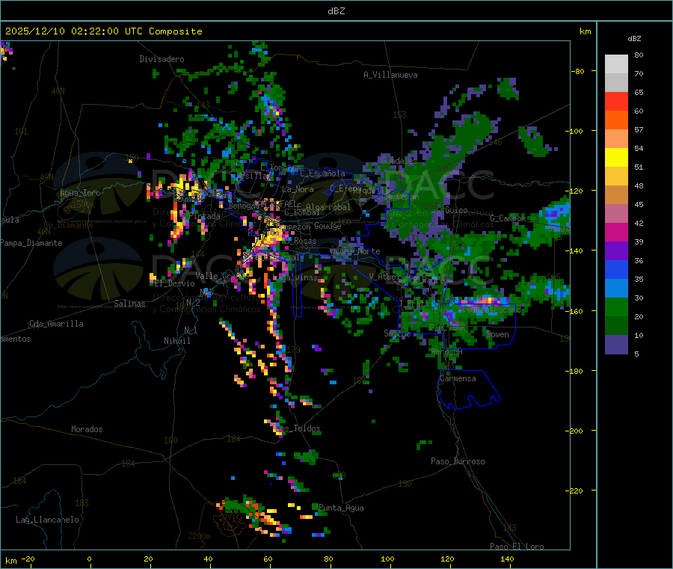Click the yellow 51–54 dBZ legend swatch
This screenshot has width=673, height=569.
point(616,158)
